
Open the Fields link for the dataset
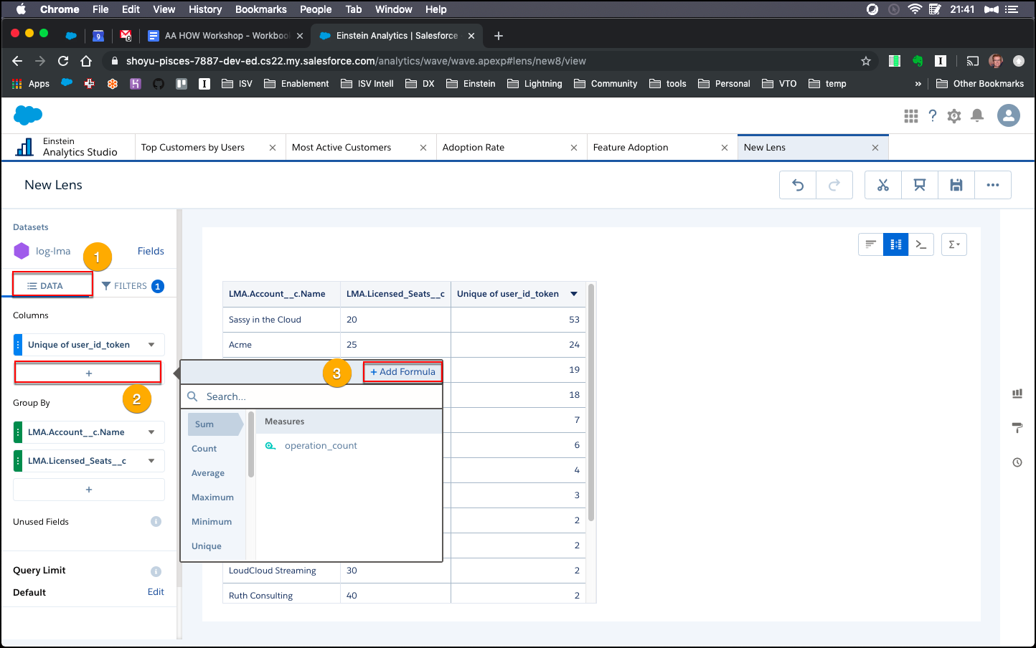pos(151,251)
